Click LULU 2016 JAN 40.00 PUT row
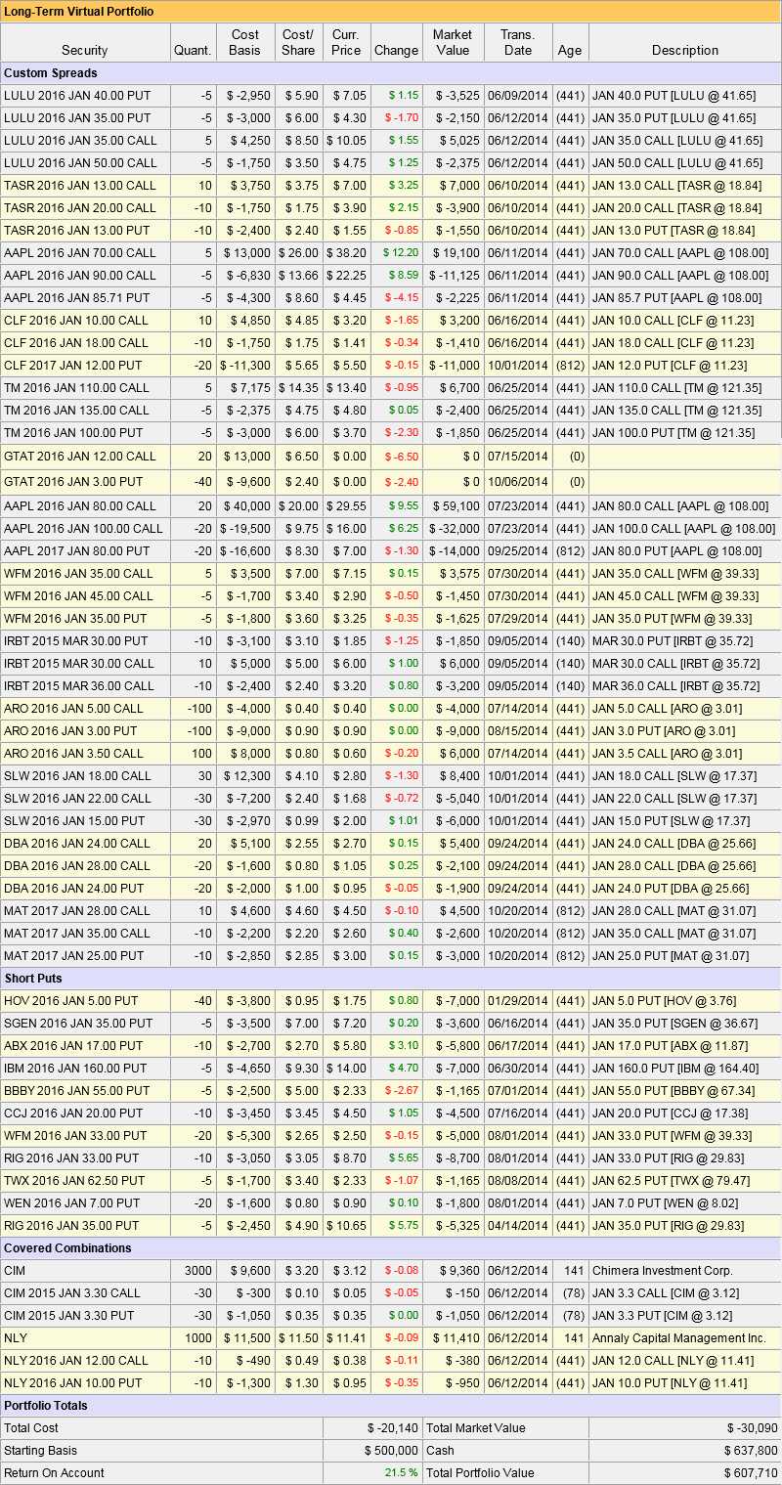The image size is (782, 1485). [x=391, y=96]
